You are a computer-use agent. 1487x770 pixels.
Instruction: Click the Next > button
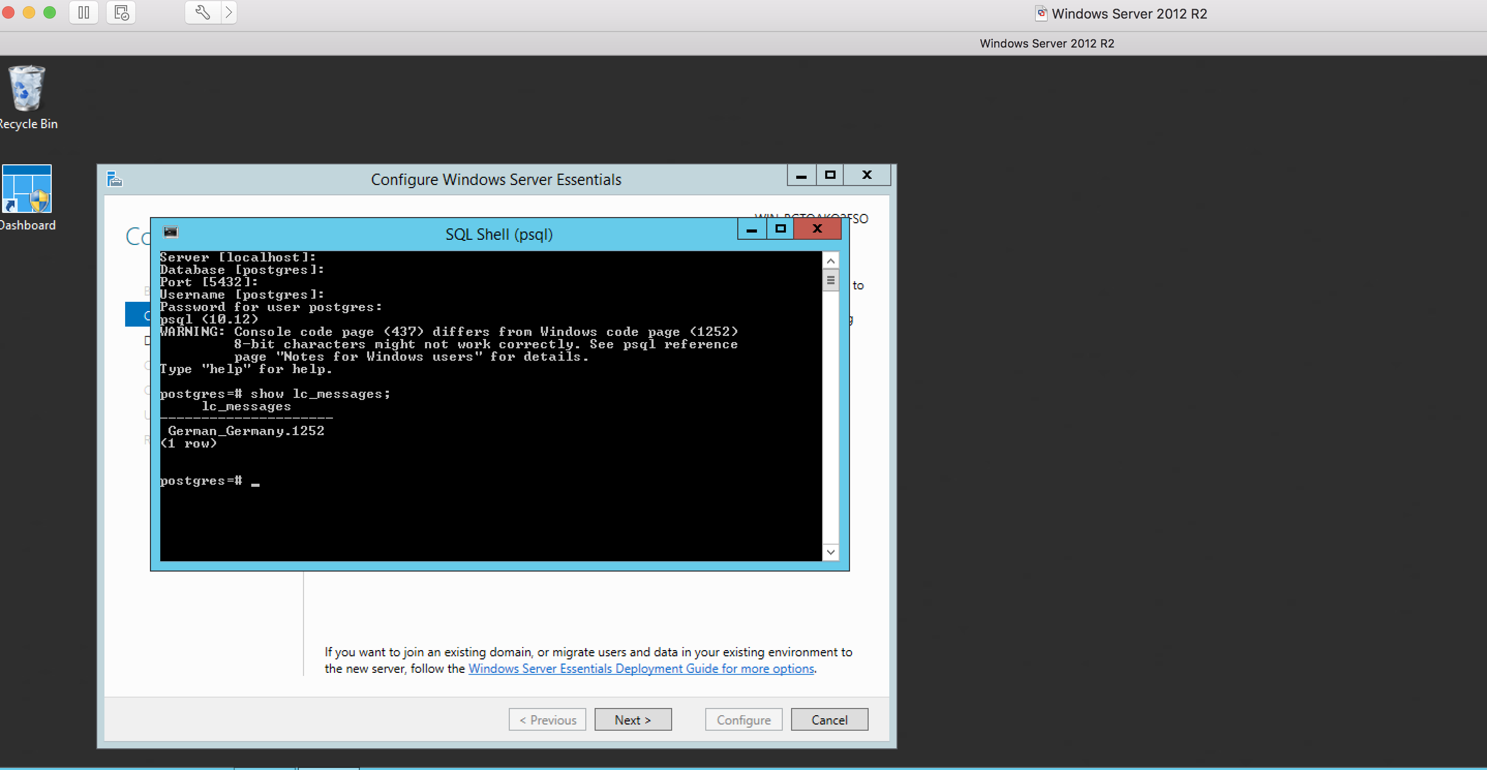click(x=633, y=719)
